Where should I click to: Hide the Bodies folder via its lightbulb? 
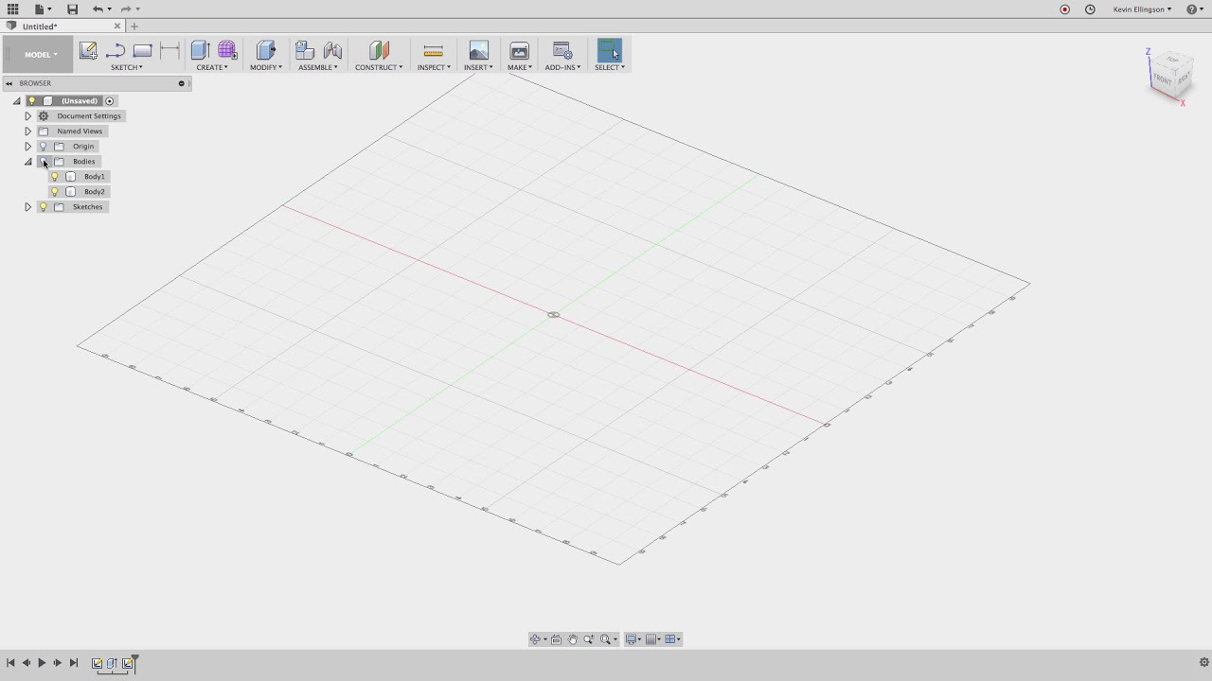(x=43, y=162)
